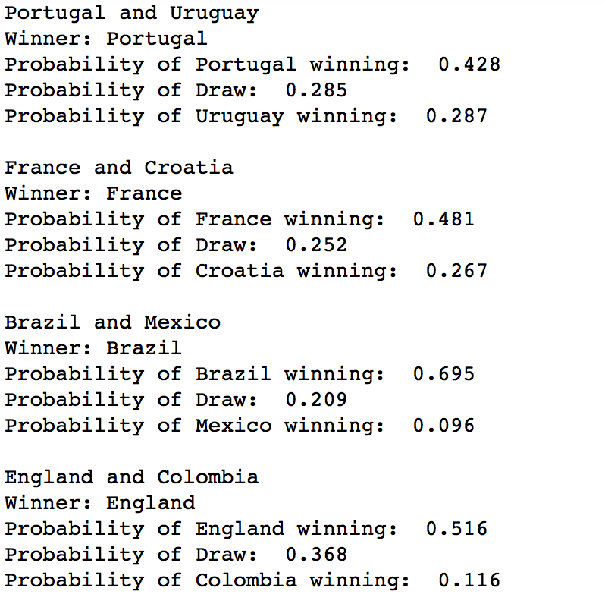
Task: Click the draw probability value 0.209
Action: tap(316, 400)
